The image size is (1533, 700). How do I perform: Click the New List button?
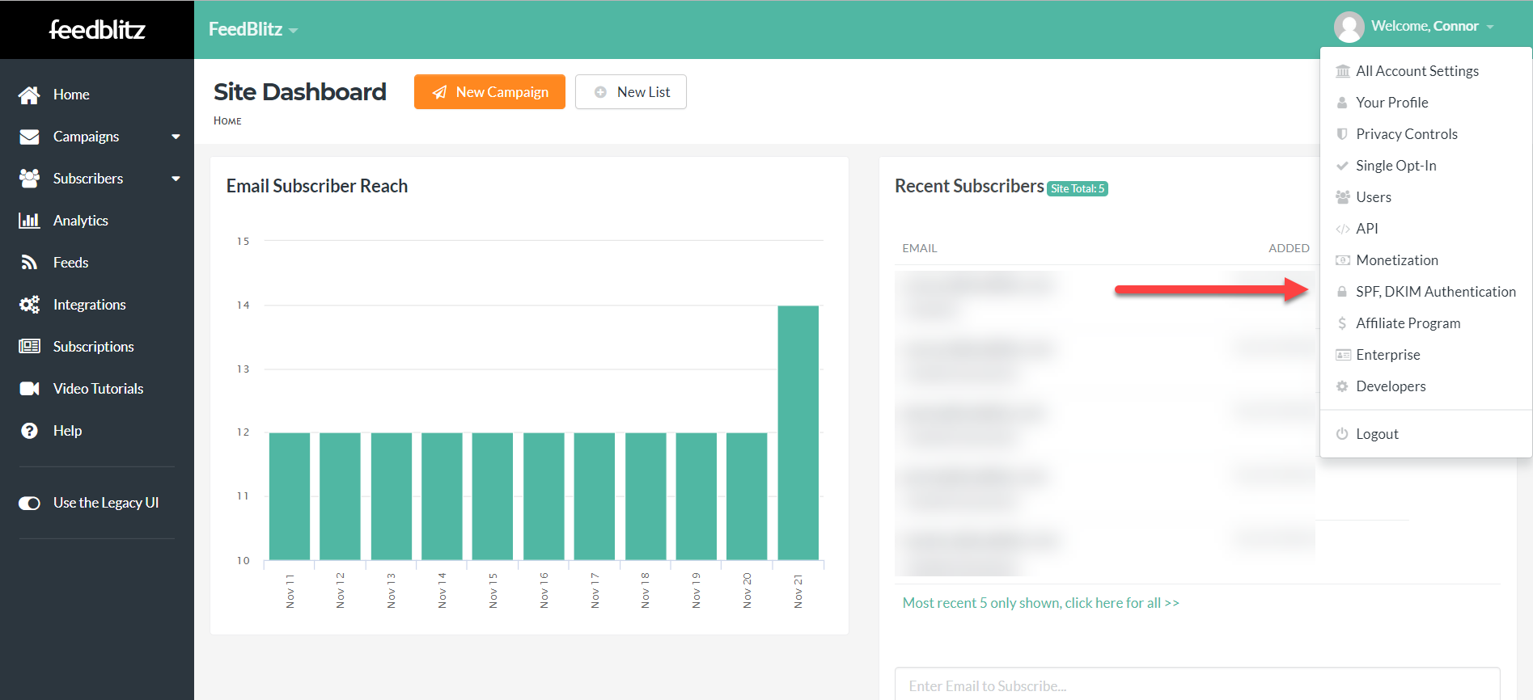point(631,92)
